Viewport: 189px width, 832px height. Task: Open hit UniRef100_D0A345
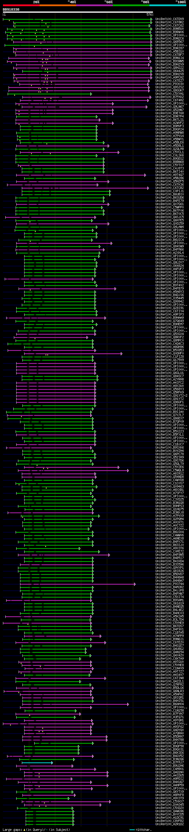pos(170,805)
